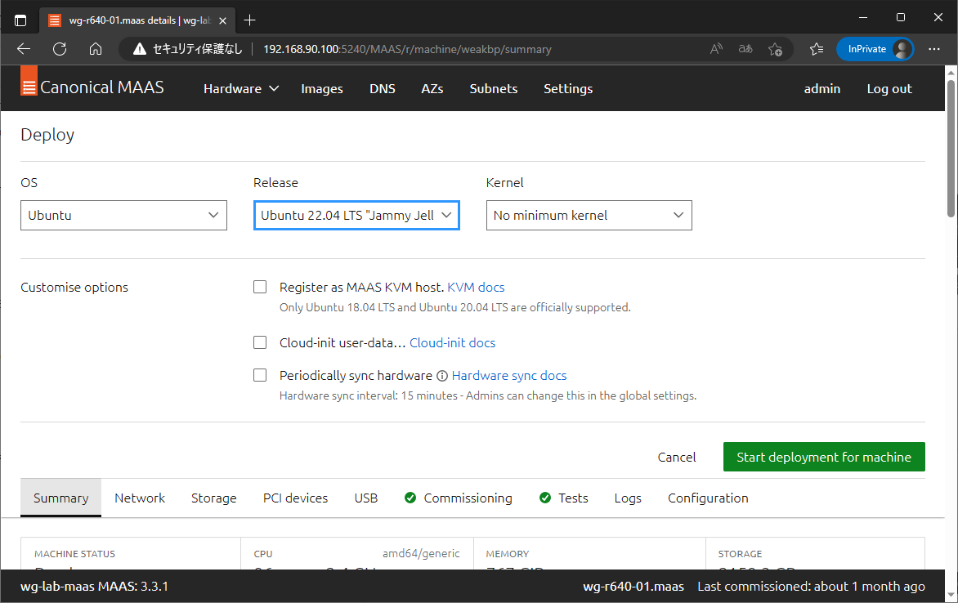
Task: Enable Periodically sync hardware
Action: click(260, 375)
